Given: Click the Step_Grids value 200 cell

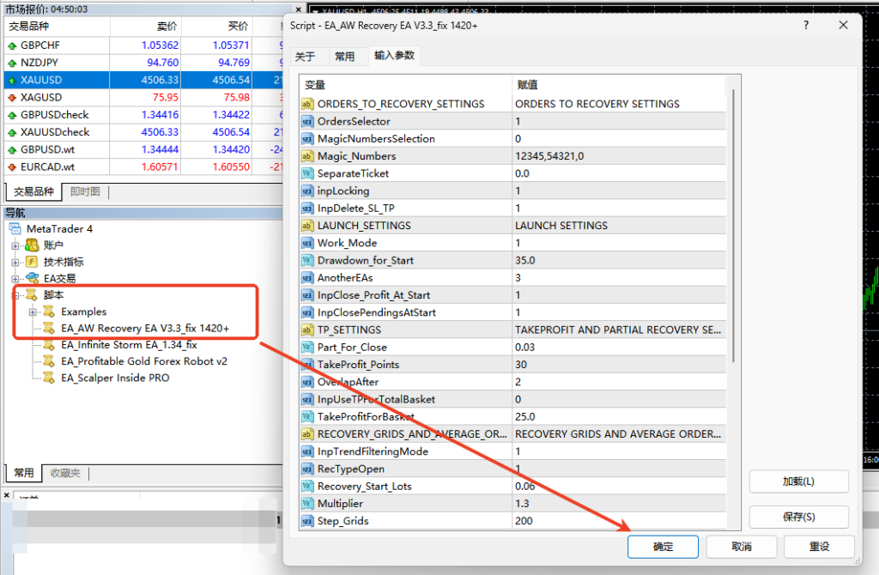Looking at the screenshot, I should point(619,521).
